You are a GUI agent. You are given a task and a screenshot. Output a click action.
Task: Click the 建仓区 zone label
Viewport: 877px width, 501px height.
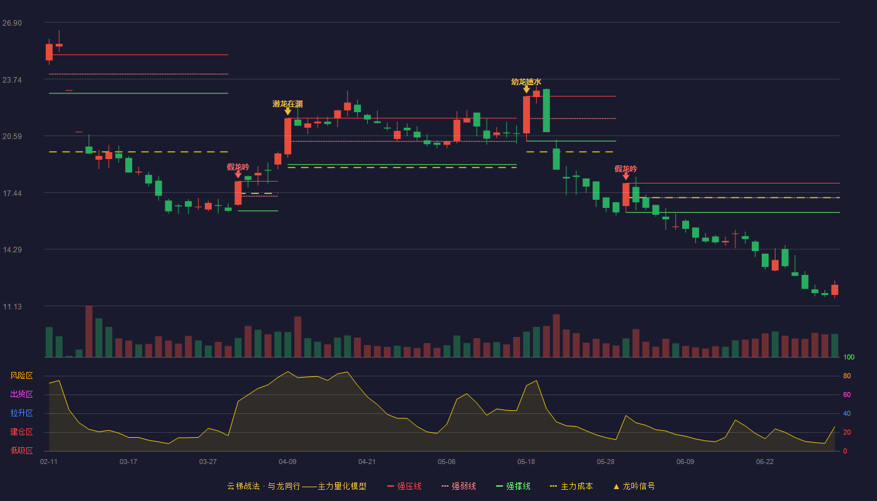click(x=21, y=432)
